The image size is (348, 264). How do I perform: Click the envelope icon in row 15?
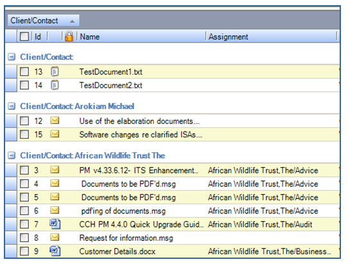point(55,134)
